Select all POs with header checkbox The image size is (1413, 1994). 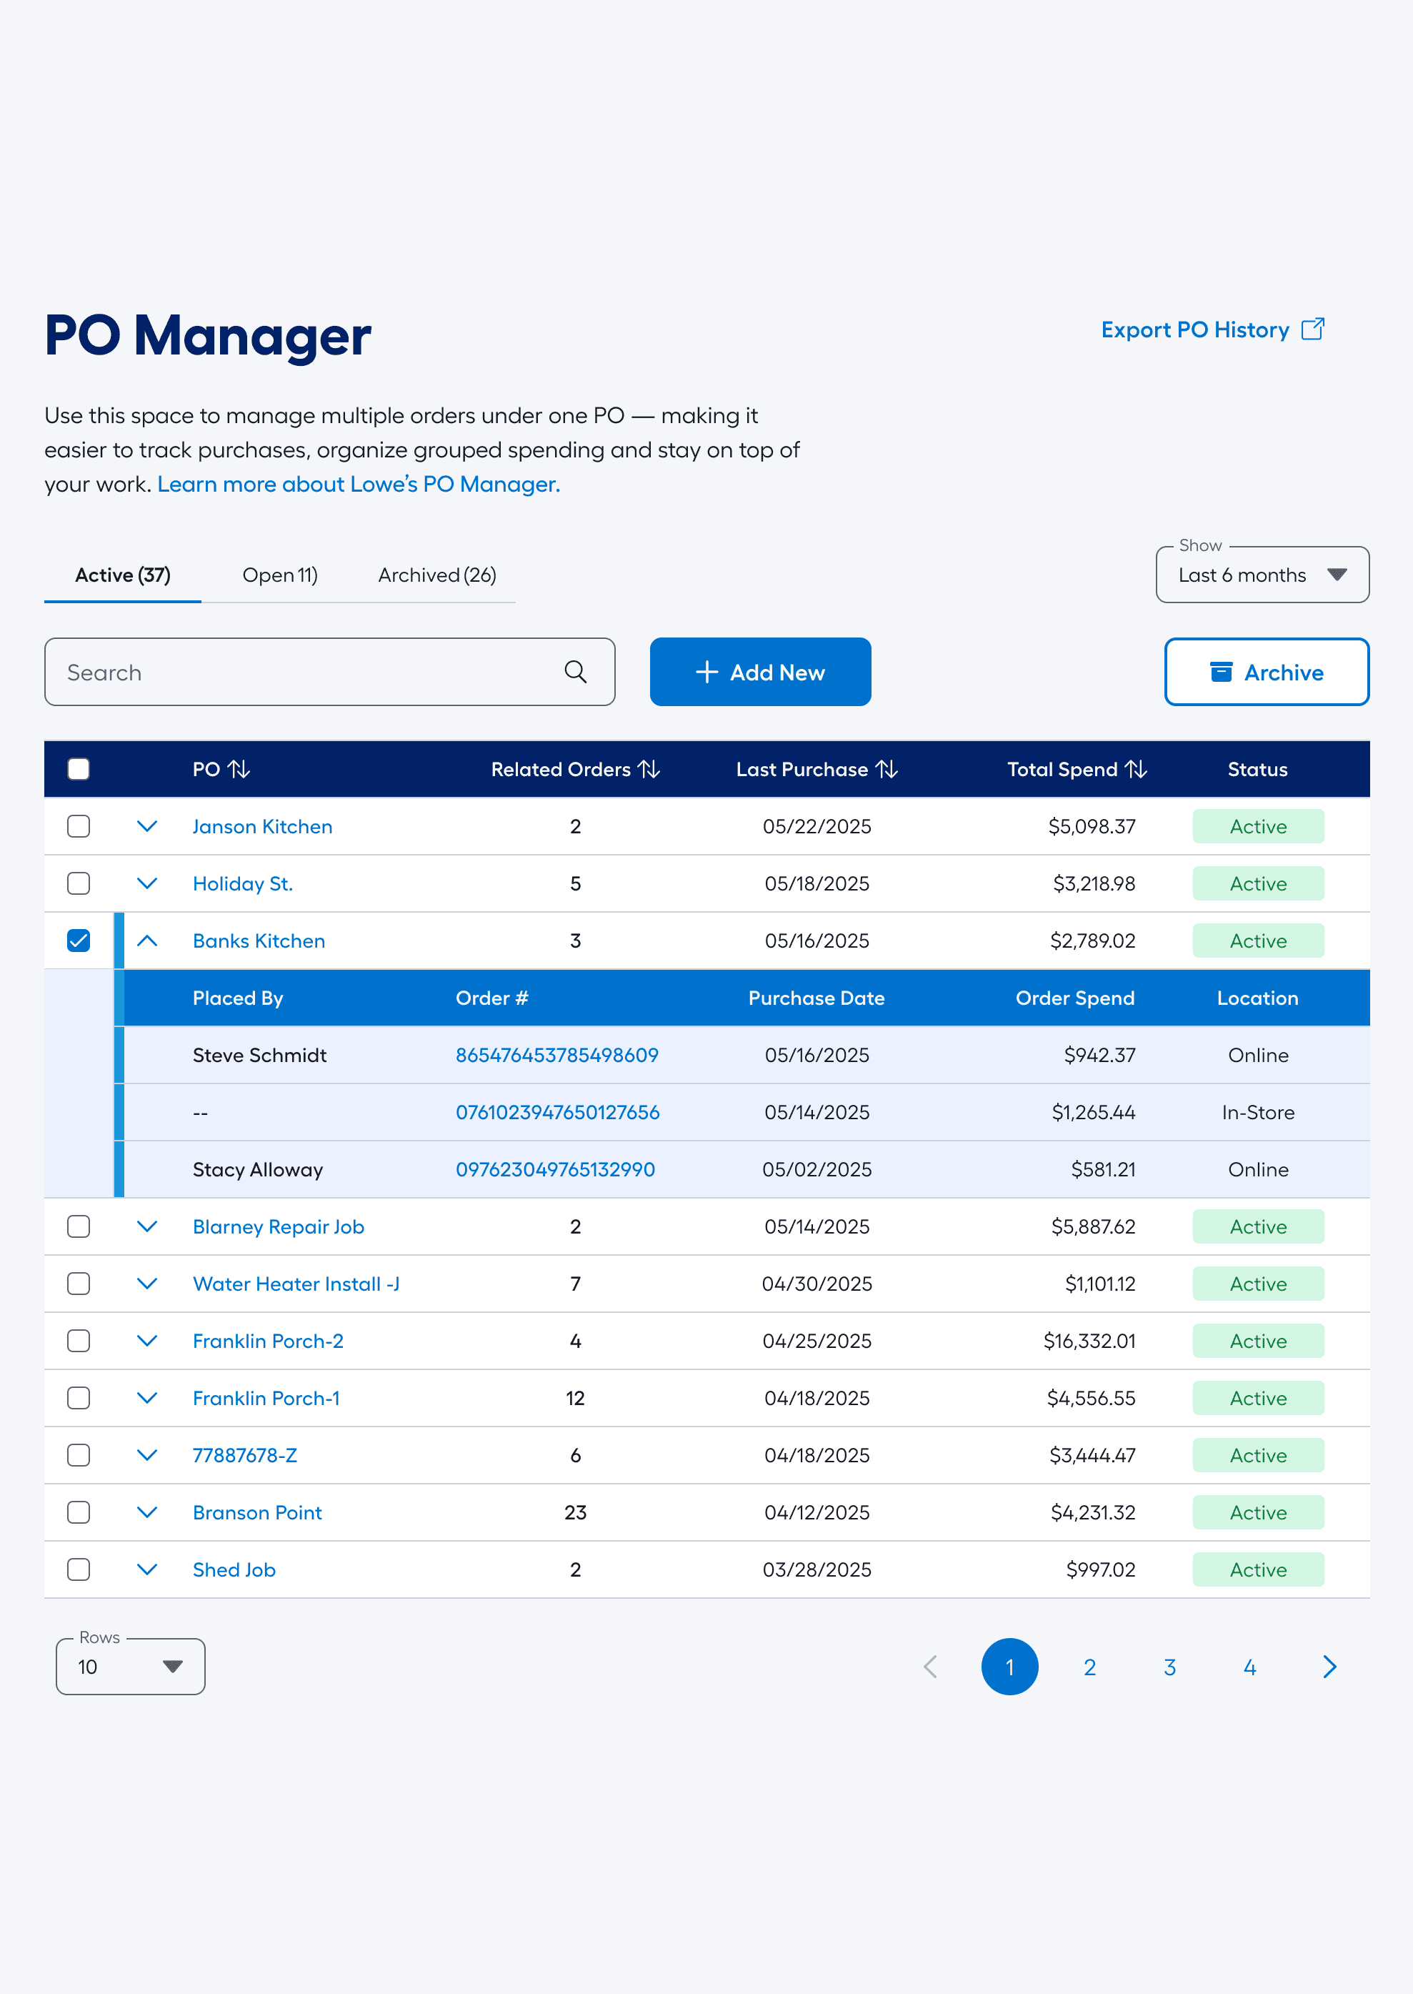pyautogui.click(x=79, y=768)
